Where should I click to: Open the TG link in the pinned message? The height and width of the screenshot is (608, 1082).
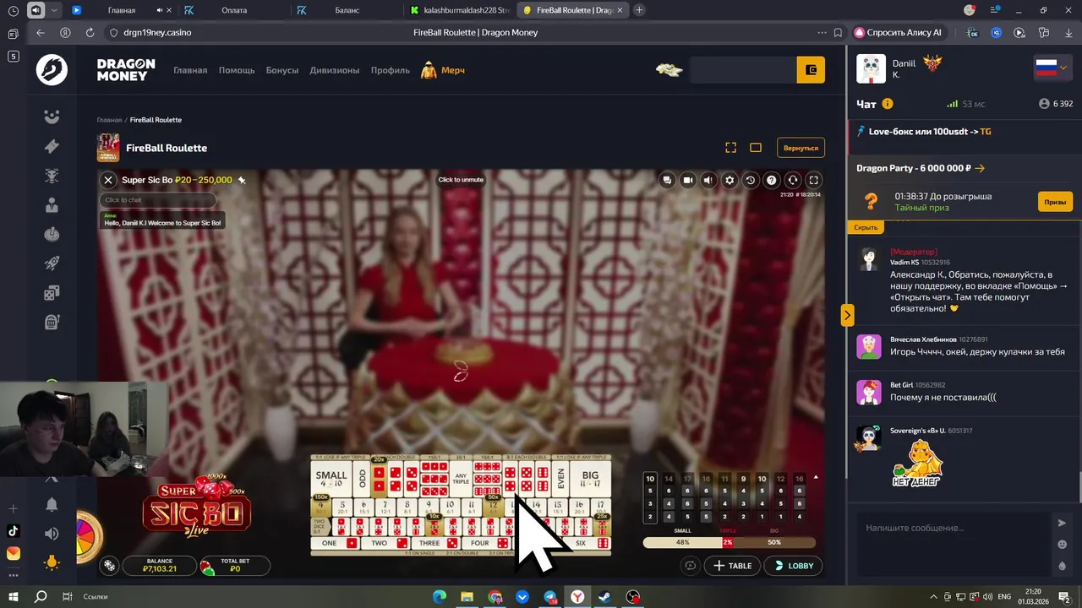[985, 132]
